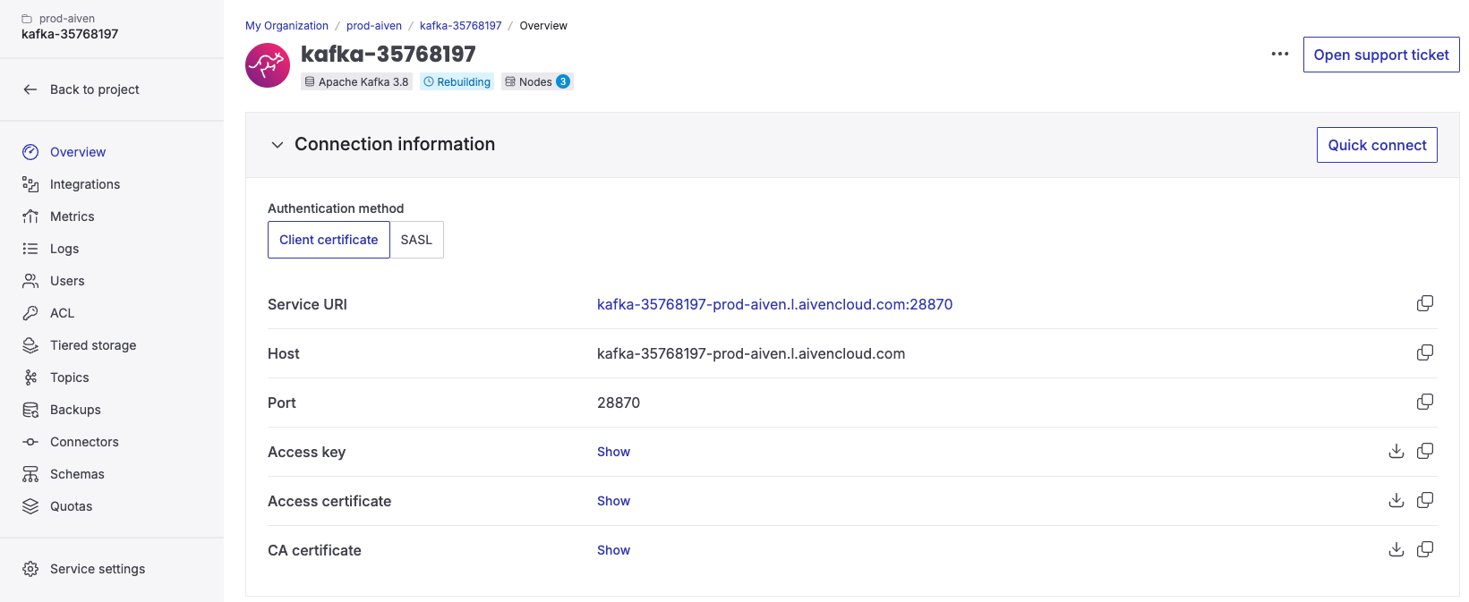Go to Integrations in the sidebar
1469x602 pixels.
[x=85, y=184]
